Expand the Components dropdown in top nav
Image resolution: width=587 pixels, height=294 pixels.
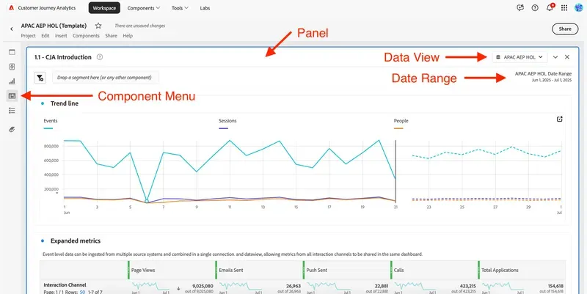(144, 8)
